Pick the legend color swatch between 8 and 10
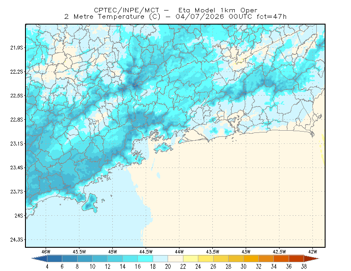Screen dimensions: 351x271 click(85, 259)
